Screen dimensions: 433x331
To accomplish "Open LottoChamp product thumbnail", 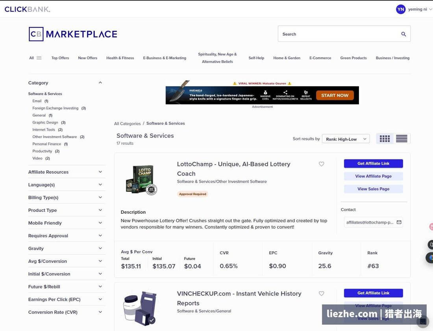I will pos(141,180).
